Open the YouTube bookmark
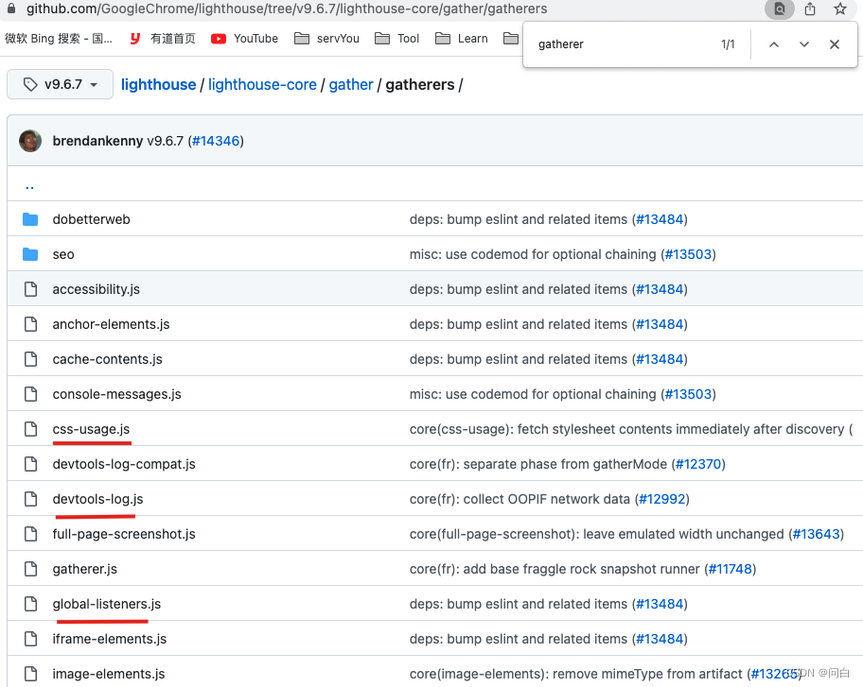Screen dimensions: 863x687 (245, 39)
